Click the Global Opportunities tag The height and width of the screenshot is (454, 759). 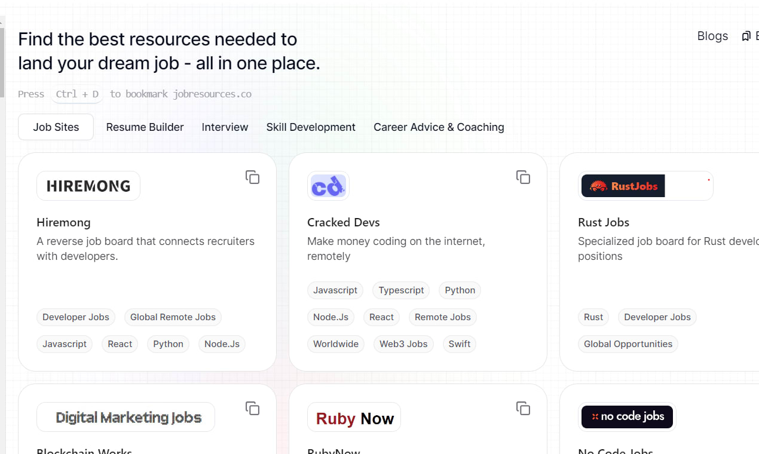pyautogui.click(x=628, y=344)
